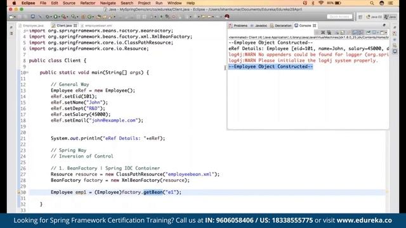Click the Debug bug icon in the toolbar
Viewport: 406px width, 228px height.
click(x=48, y=16)
